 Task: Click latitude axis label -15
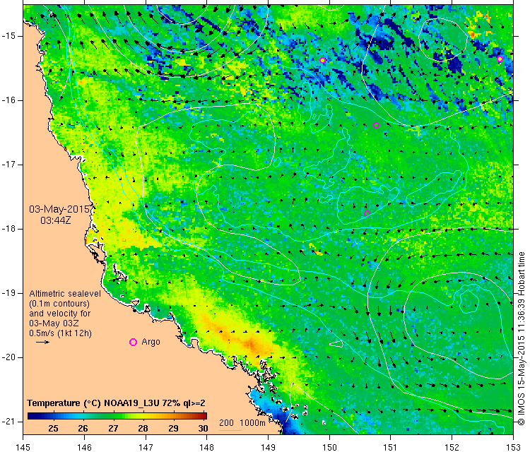[8, 36]
